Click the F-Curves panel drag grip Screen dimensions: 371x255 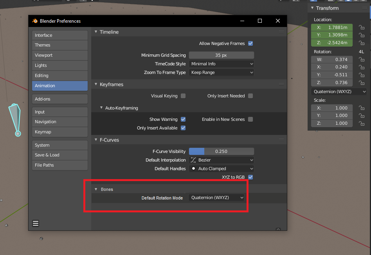281,140
